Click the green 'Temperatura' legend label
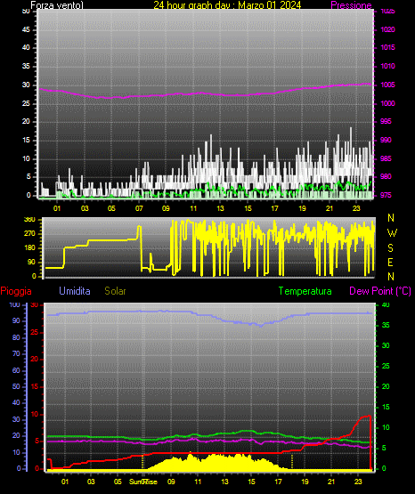This screenshot has height=494, width=415. 305,291
